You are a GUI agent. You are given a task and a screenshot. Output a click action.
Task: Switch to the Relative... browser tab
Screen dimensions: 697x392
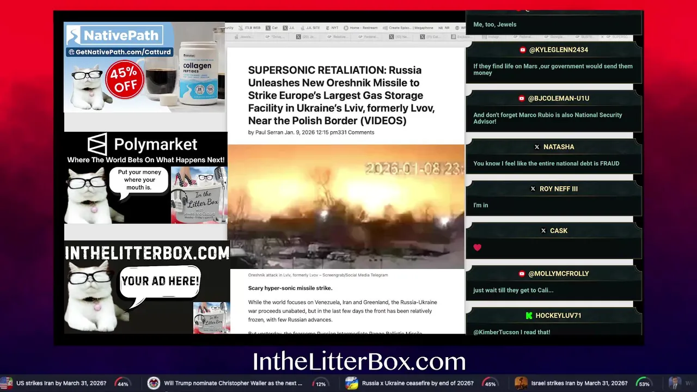pos(337,37)
